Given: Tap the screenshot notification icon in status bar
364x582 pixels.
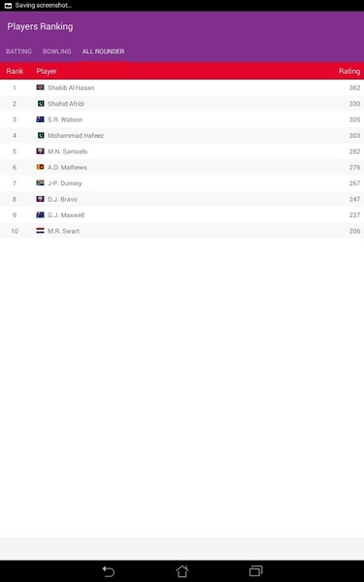Looking at the screenshot, I should 8,6.
